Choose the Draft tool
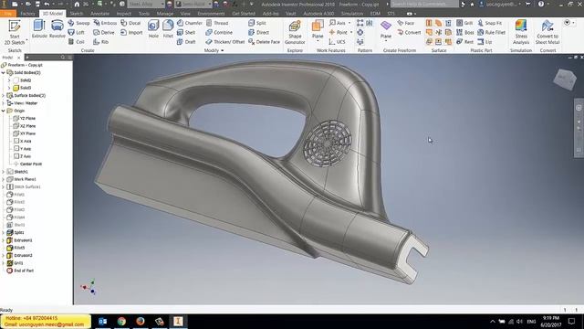Screen dimensions: 584x329 point(186,42)
